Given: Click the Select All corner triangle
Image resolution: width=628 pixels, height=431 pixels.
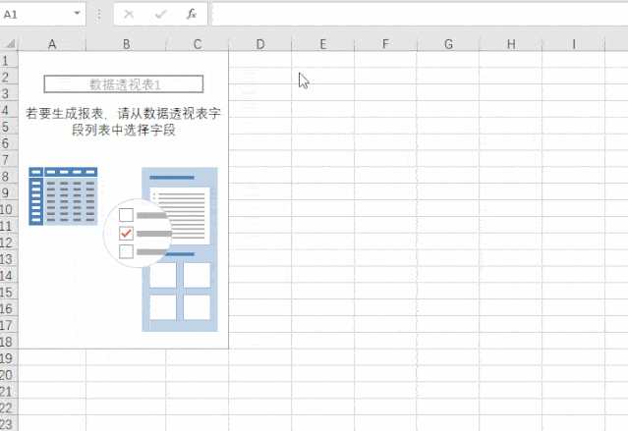Looking at the screenshot, I should click(x=10, y=43).
